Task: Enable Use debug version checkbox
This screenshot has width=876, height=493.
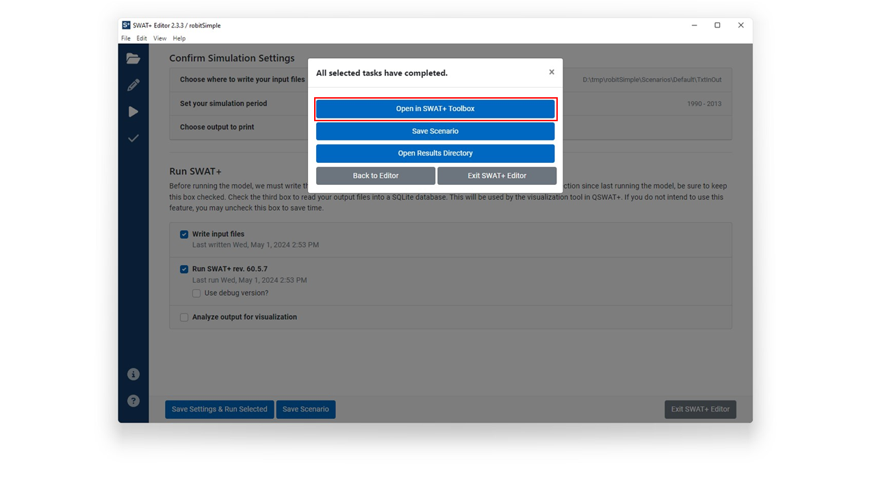Action: pyautogui.click(x=196, y=293)
